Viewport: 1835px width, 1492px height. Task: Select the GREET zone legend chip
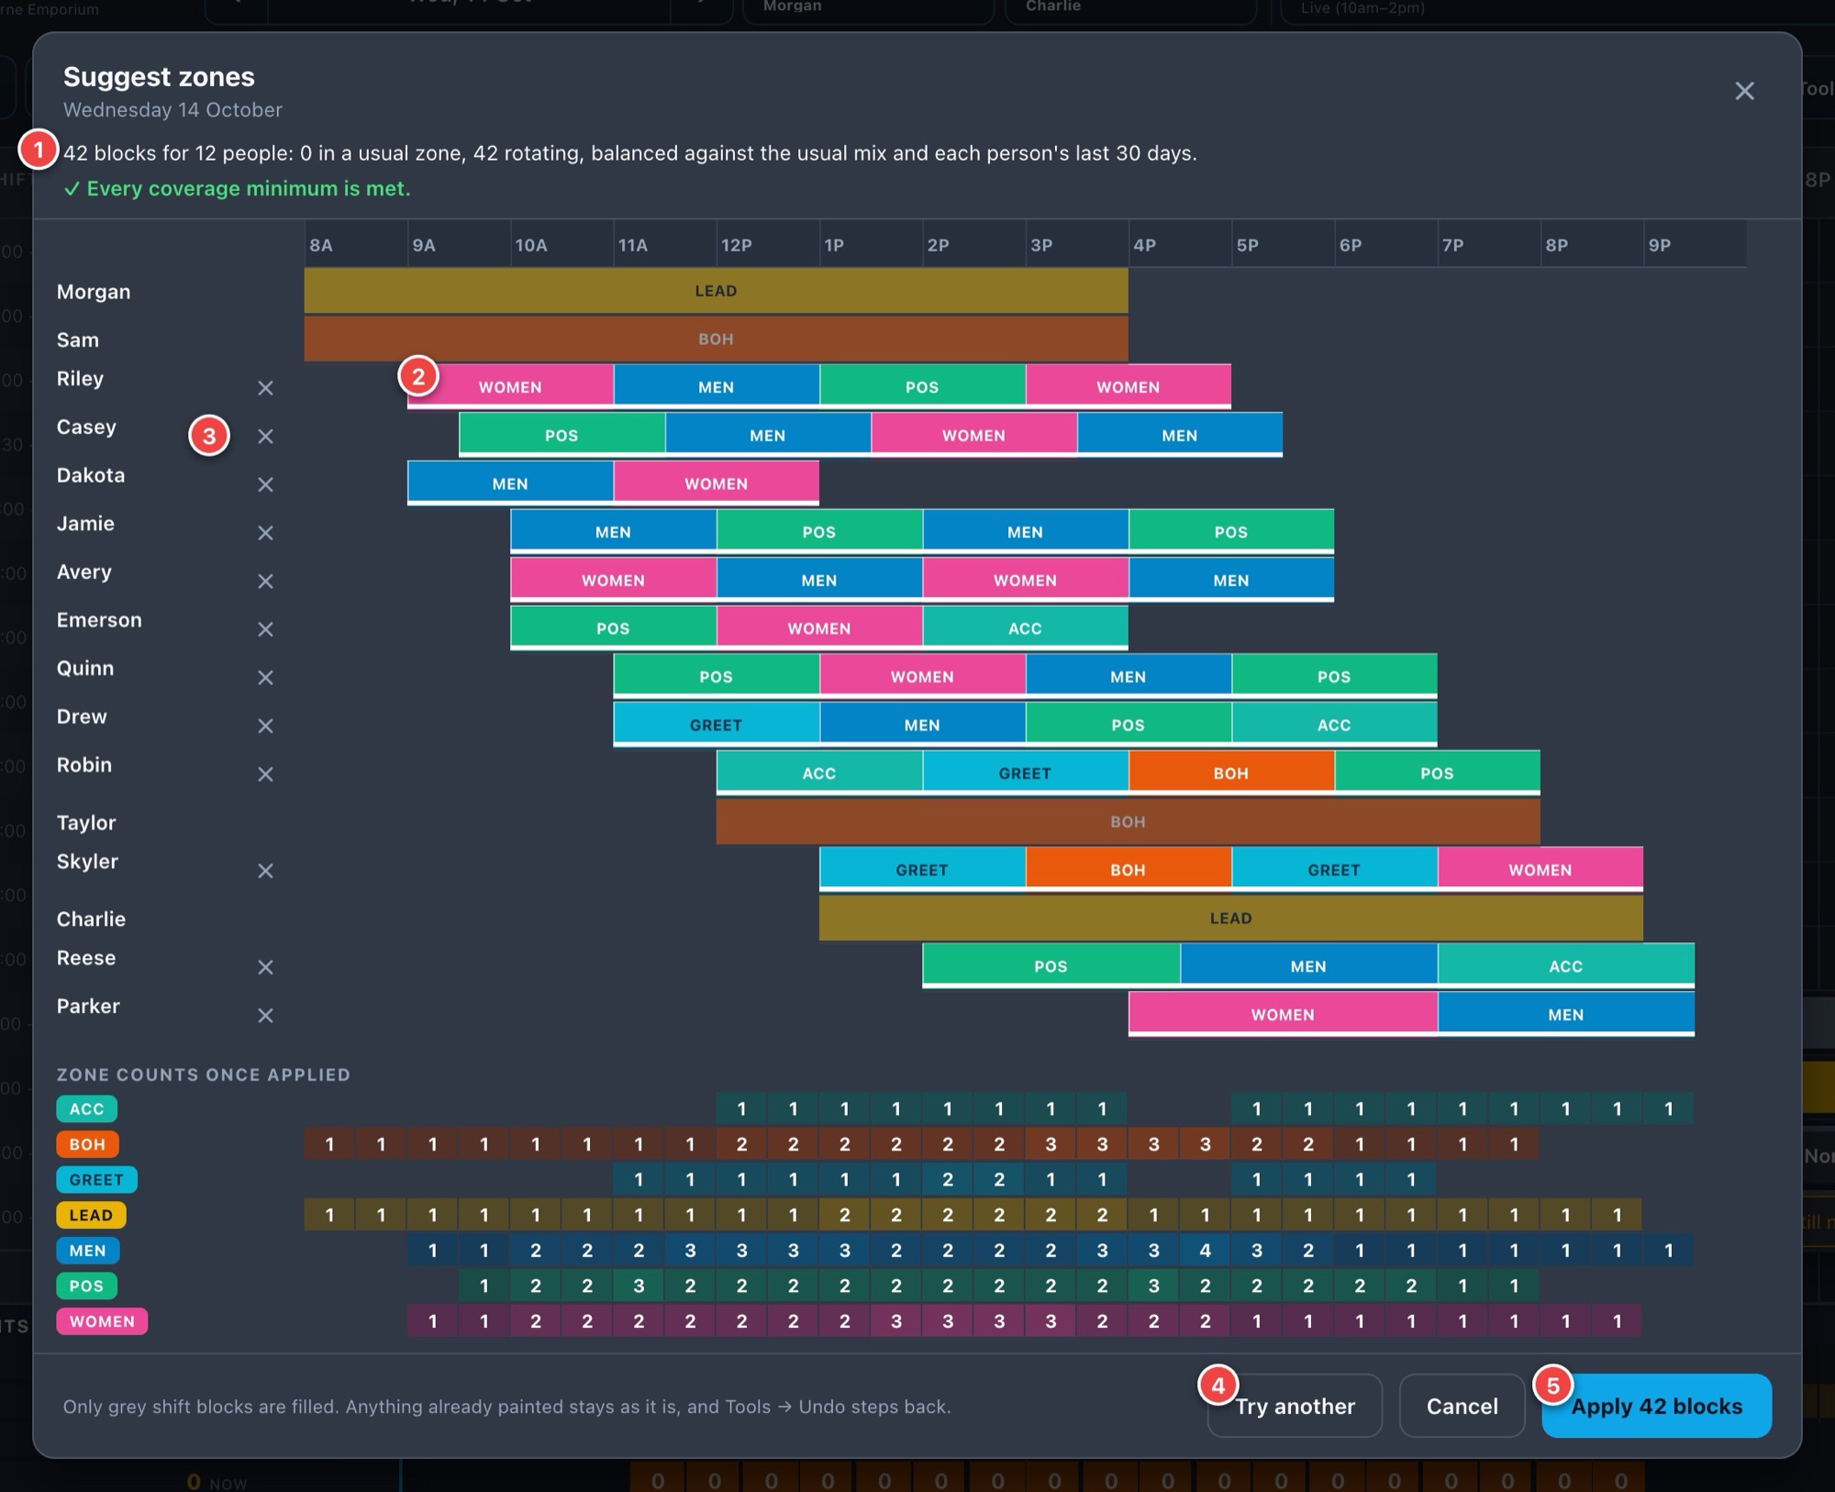tap(96, 1180)
